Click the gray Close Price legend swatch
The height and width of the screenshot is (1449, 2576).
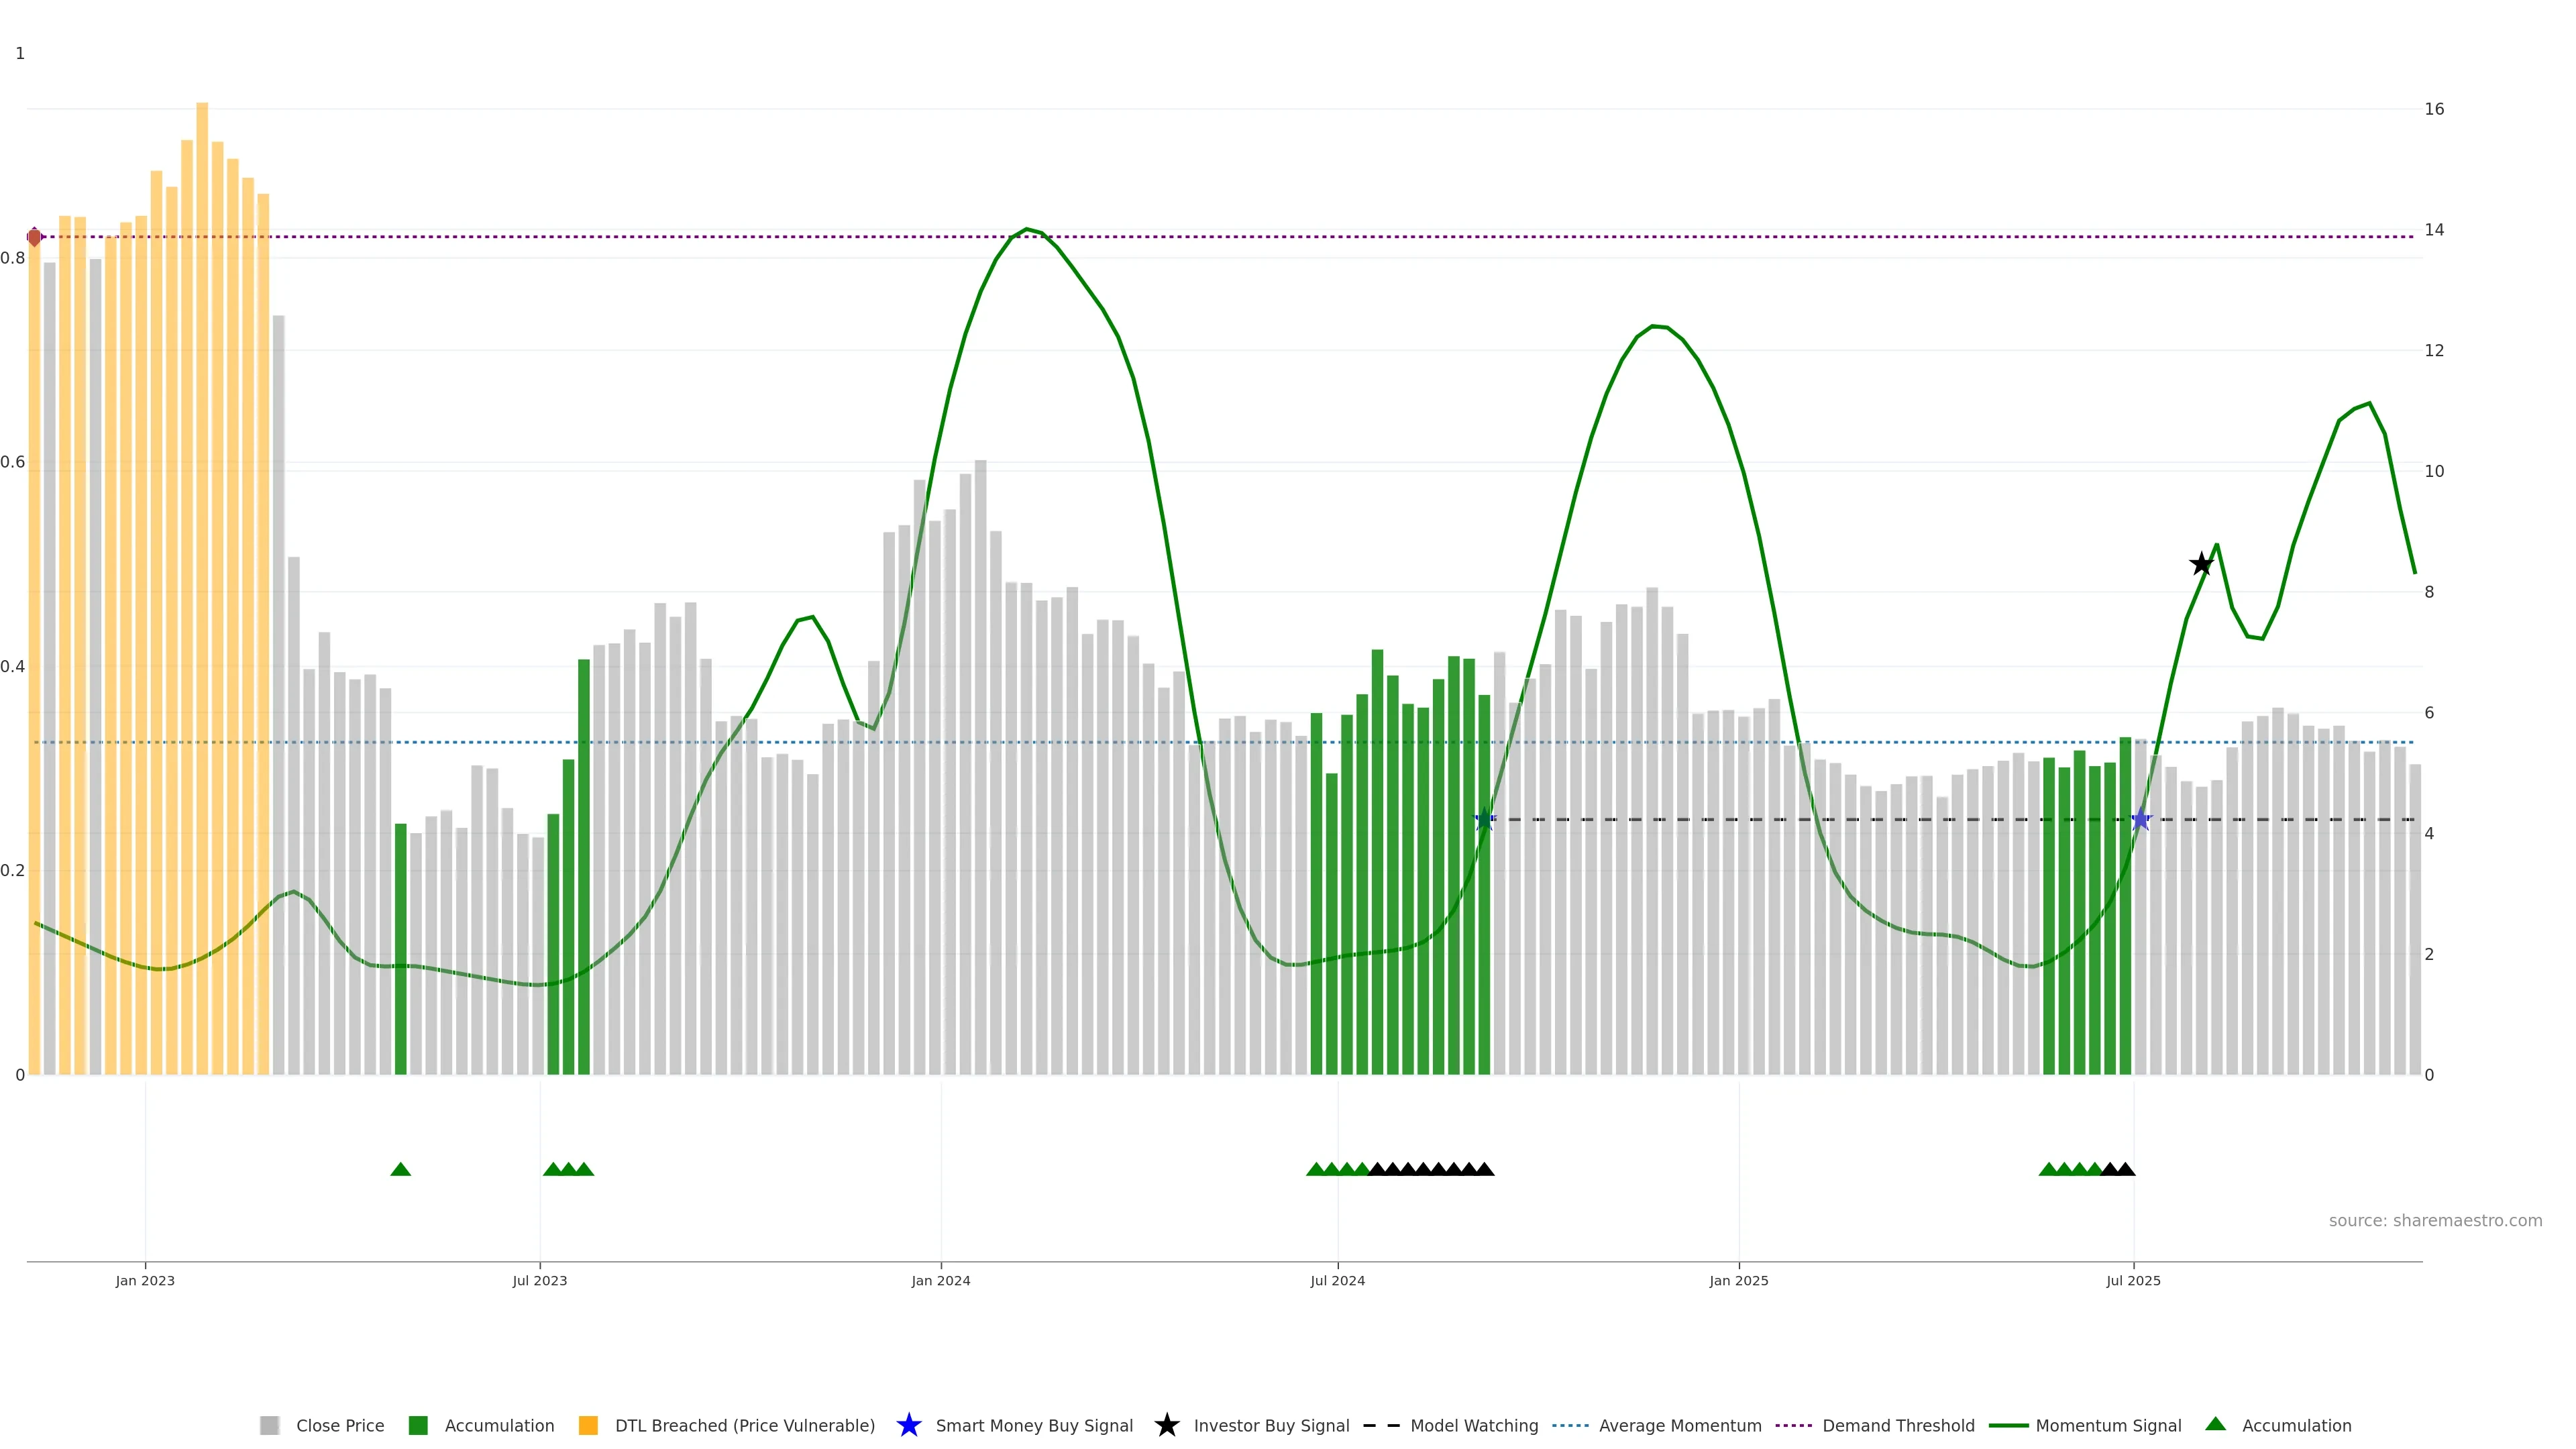269,1425
